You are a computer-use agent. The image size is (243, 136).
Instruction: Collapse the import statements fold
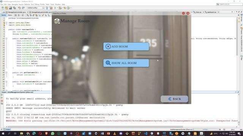click(x=6, y=23)
